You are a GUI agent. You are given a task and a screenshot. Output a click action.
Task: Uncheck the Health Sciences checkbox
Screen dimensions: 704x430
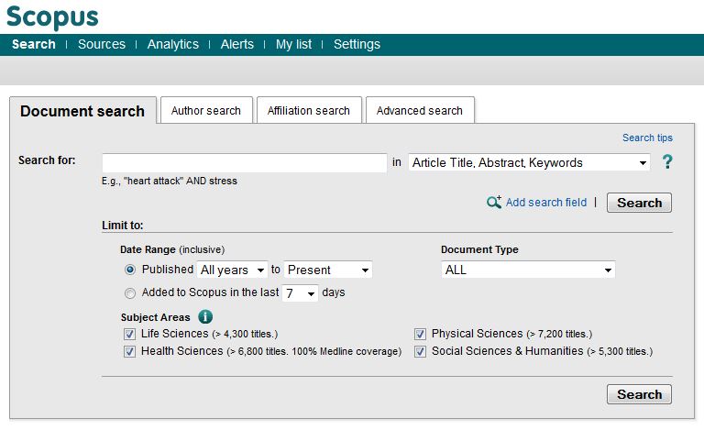129,351
